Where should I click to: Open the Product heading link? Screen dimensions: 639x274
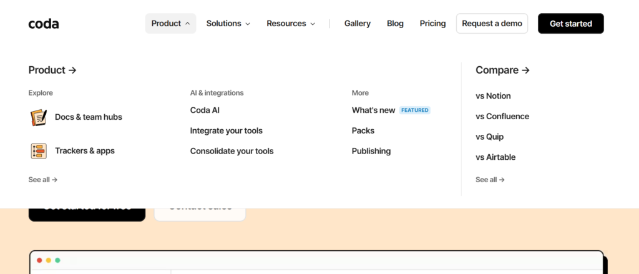tap(52, 71)
